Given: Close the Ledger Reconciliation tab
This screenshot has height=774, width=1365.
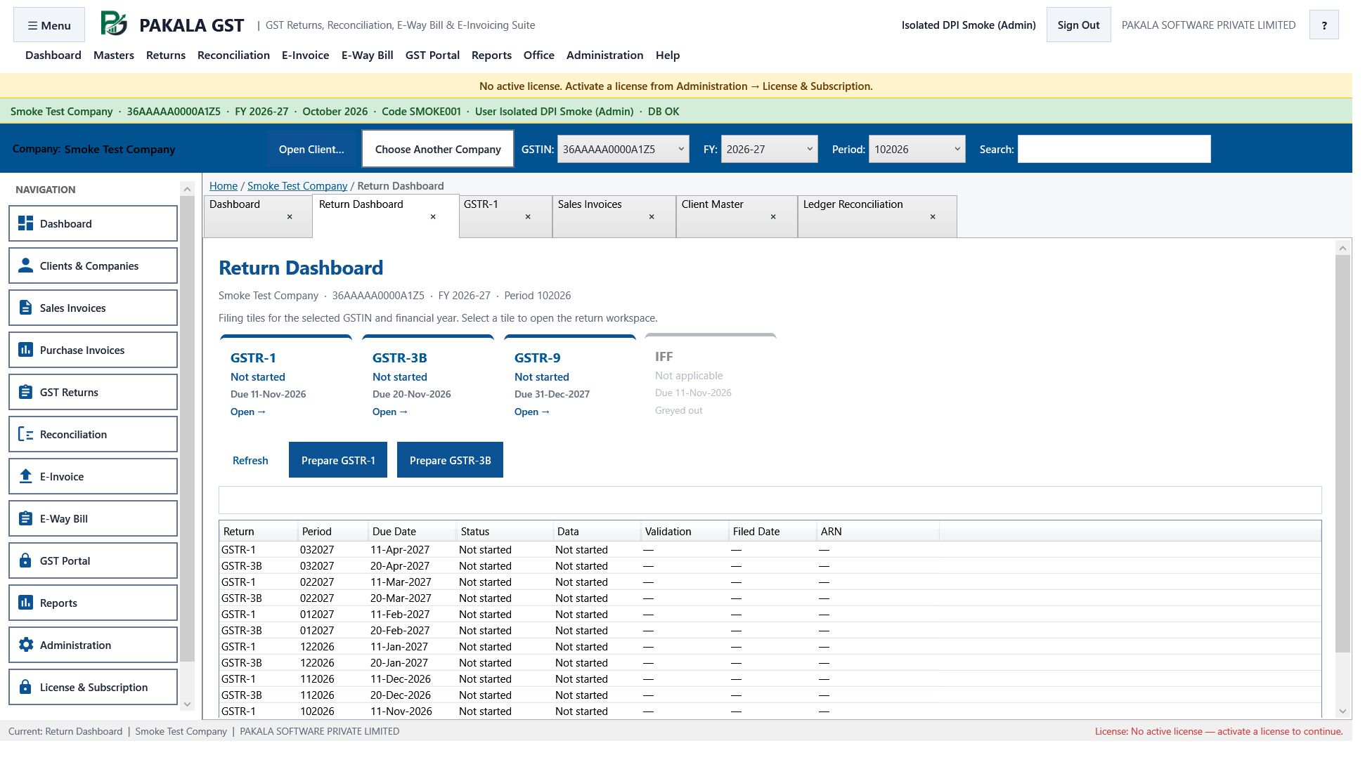Looking at the screenshot, I should pos(933,216).
